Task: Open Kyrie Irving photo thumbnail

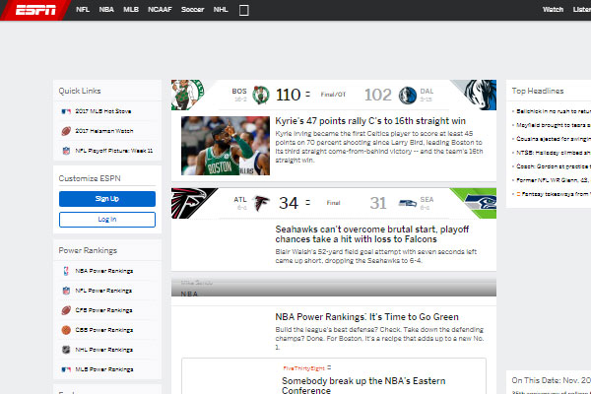Action: click(x=226, y=146)
